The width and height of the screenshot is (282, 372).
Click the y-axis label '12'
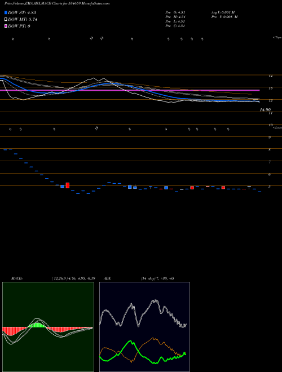(x=270, y=100)
